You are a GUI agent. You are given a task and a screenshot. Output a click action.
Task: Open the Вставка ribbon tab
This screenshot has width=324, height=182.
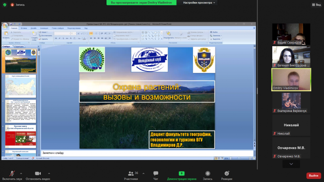[x=24, y=28]
